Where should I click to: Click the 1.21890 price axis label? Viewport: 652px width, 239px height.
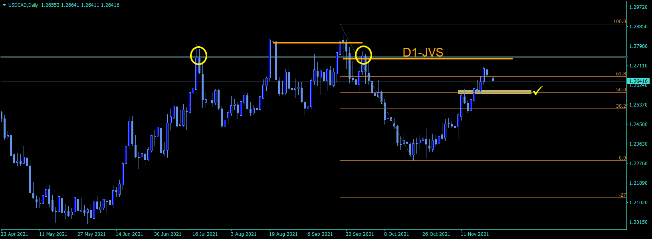click(x=638, y=183)
